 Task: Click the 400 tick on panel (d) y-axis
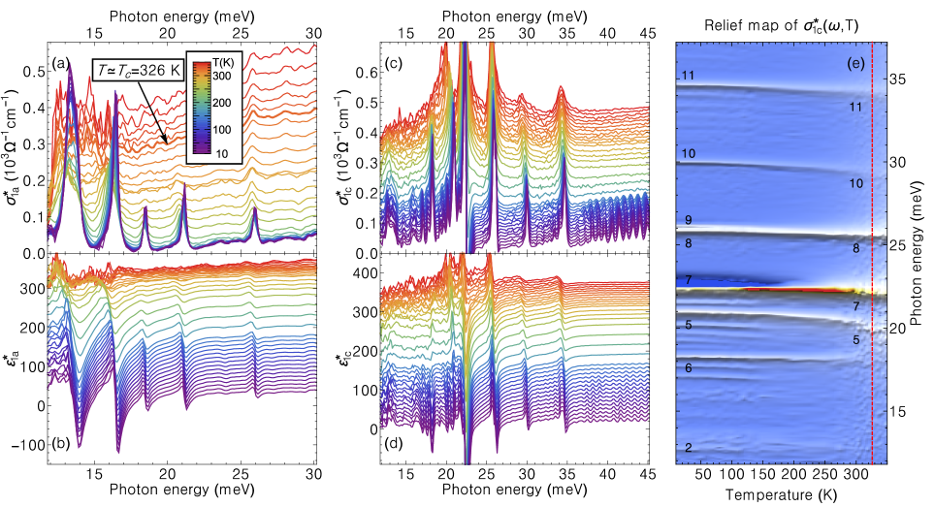pyautogui.click(x=366, y=272)
